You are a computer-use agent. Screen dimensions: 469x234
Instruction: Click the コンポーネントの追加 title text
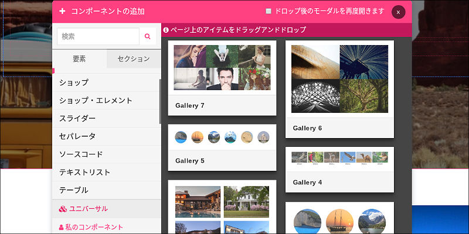(108, 12)
